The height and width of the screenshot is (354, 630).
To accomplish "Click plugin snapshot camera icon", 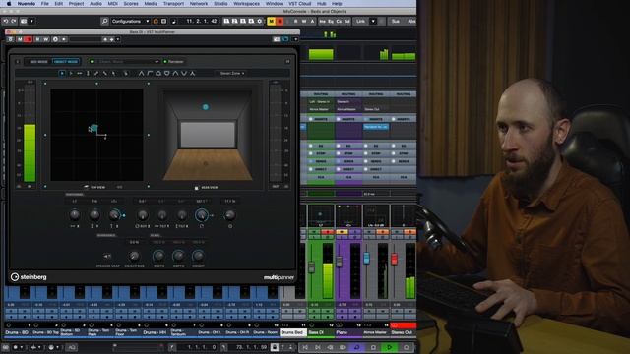I will click(276, 39).
